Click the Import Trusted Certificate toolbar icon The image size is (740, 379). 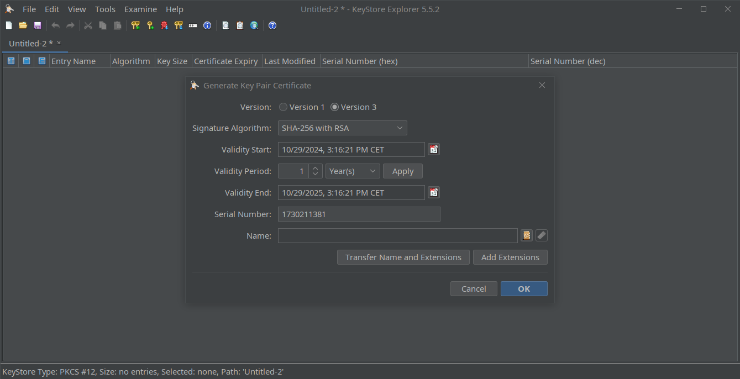click(164, 25)
